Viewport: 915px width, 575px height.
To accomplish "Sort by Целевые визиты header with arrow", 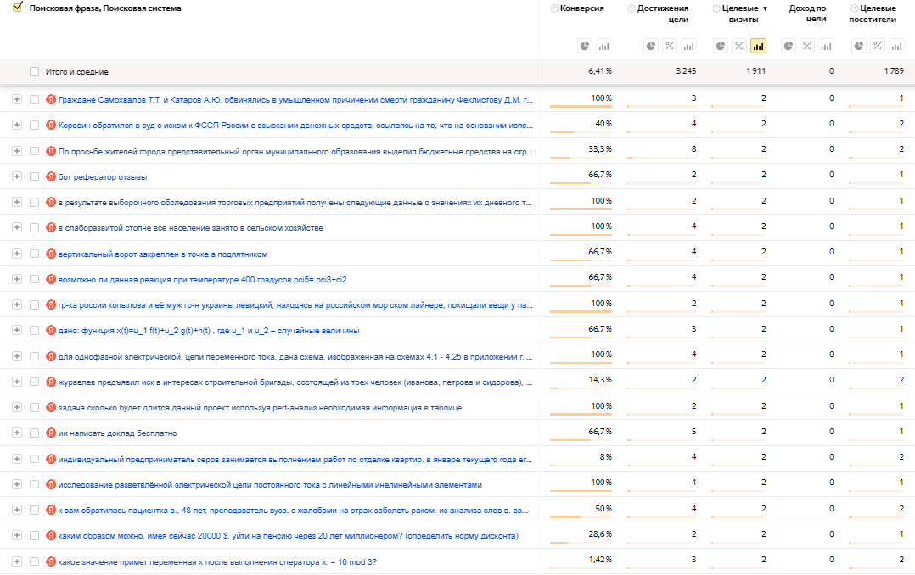I will coord(744,14).
